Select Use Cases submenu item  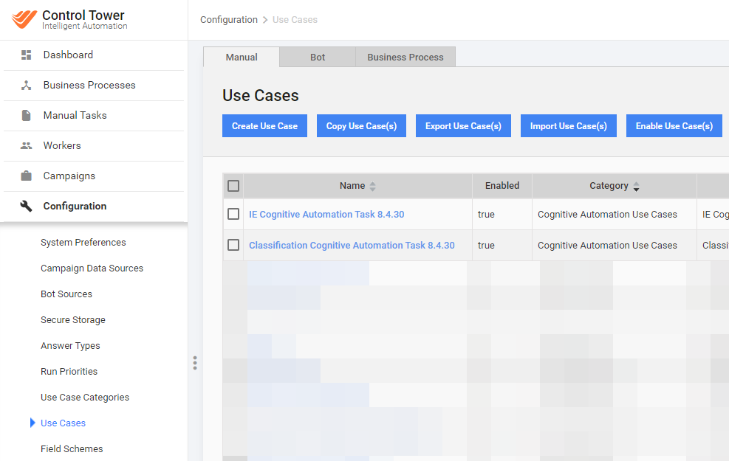(x=63, y=423)
